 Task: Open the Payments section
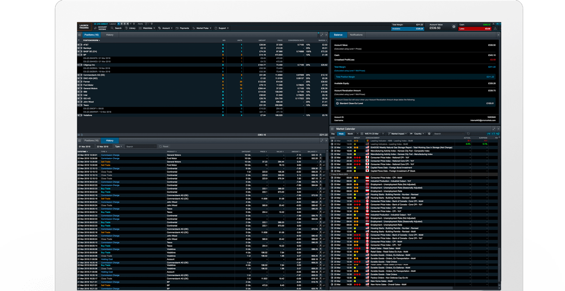[182, 28]
